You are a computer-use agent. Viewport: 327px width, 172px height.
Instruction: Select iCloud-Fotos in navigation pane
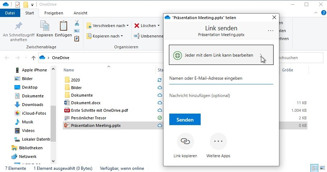click(x=30, y=113)
